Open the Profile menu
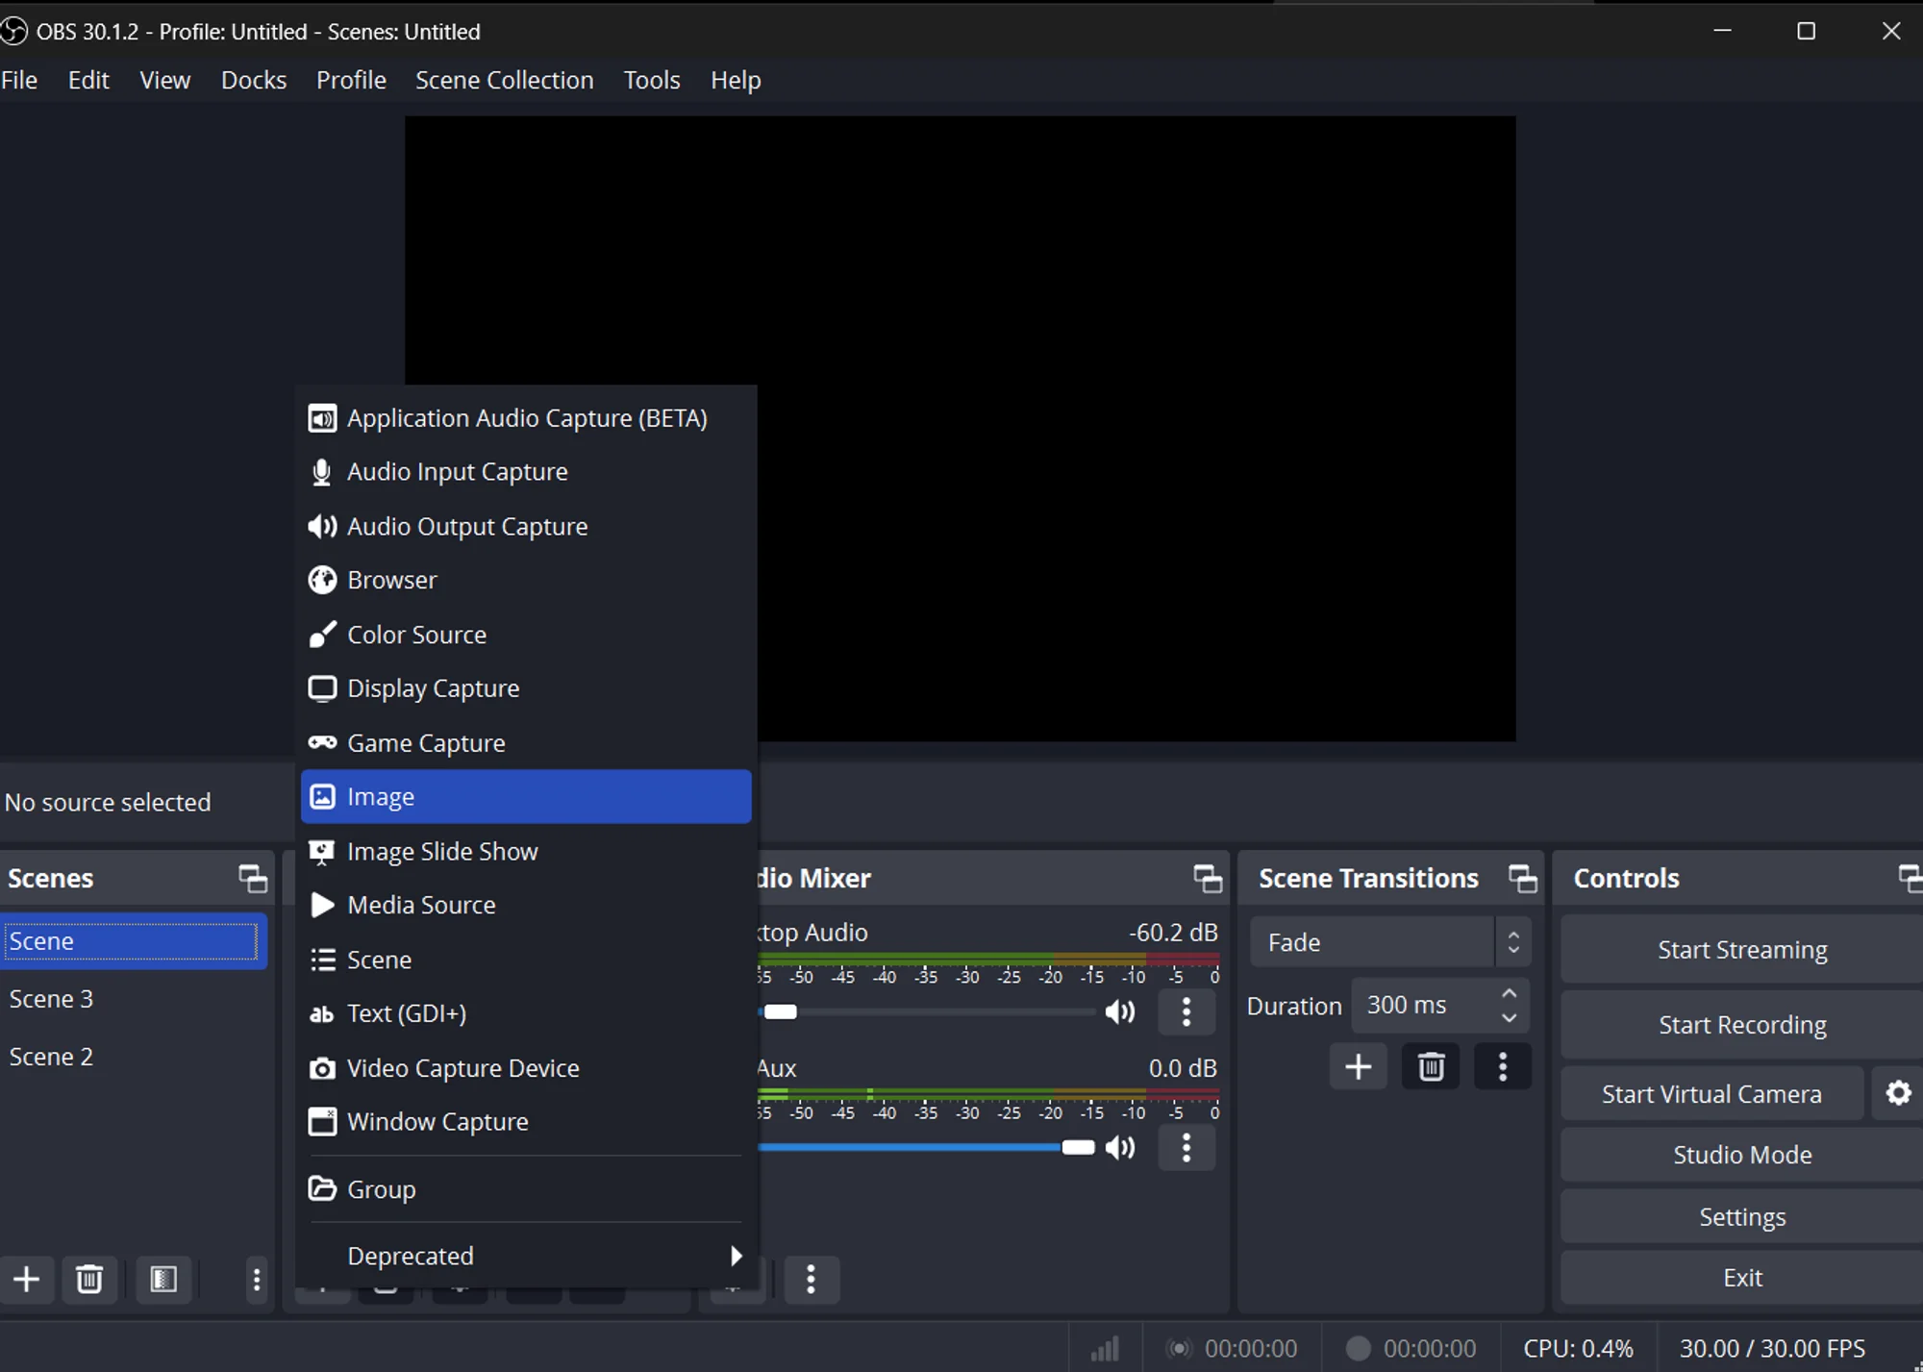 click(x=351, y=80)
